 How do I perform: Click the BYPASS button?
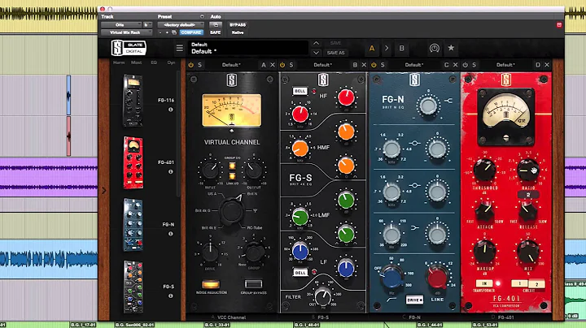(238, 25)
